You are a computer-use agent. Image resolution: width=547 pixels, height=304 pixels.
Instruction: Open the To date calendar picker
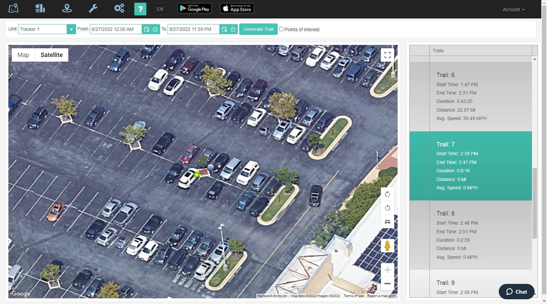pos(224,29)
